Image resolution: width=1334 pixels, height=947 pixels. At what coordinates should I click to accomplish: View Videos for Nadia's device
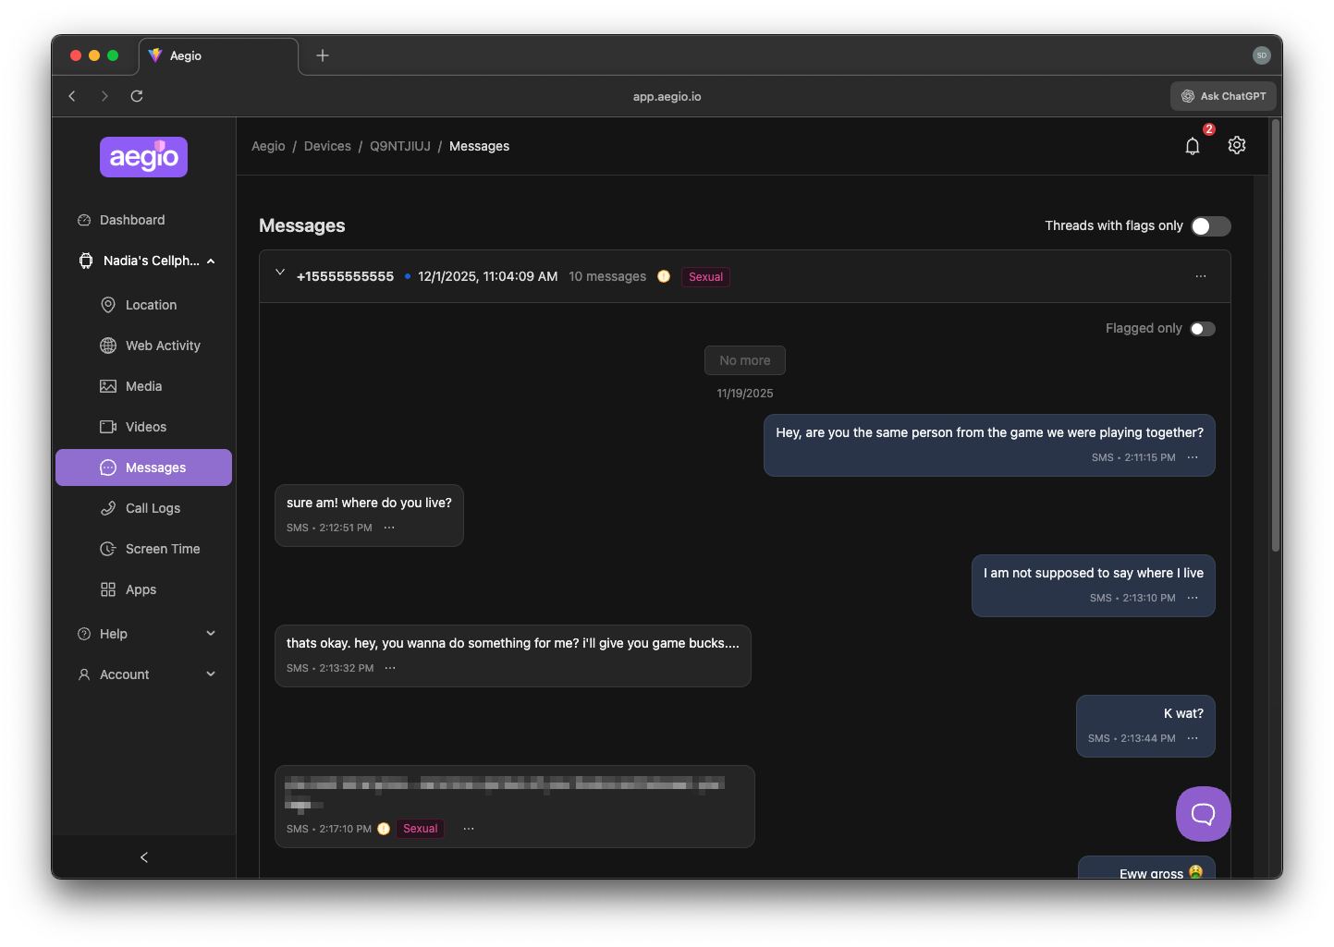pos(146,426)
